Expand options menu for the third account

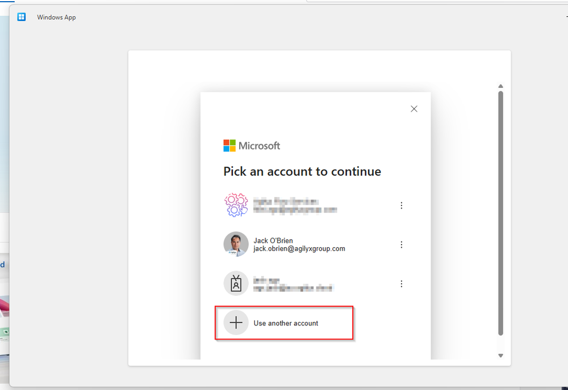[402, 283]
